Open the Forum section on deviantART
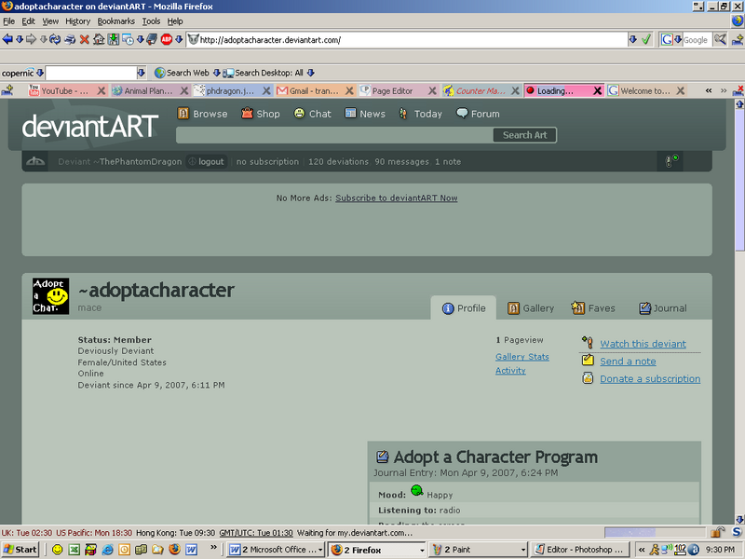Screen dimensions: 745x559 [x=478, y=114]
